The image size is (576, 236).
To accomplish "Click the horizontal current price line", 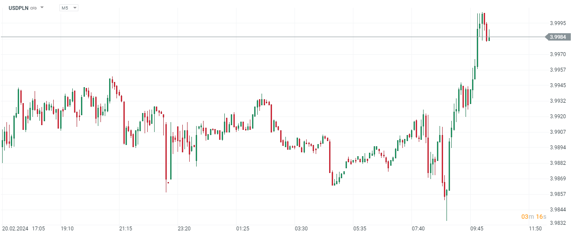I will coord(260,37).
